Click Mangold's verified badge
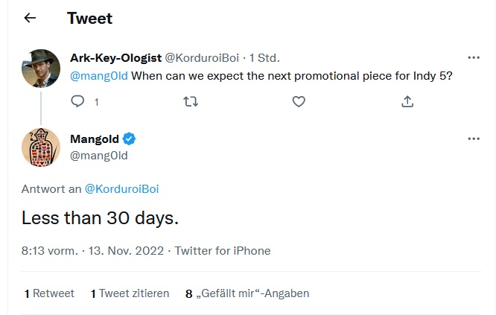This screenshot has height=315, width=496. (129, 139)
